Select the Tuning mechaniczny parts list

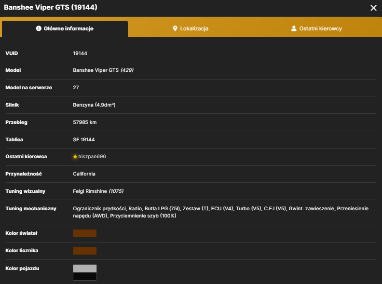pyautogui.click(x=220, y=212)
